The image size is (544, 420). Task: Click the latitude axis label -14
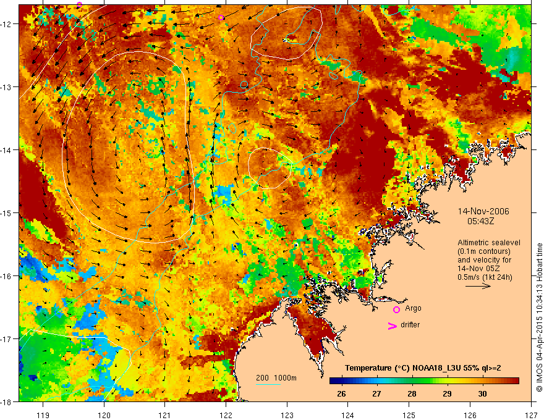point(6,150)
